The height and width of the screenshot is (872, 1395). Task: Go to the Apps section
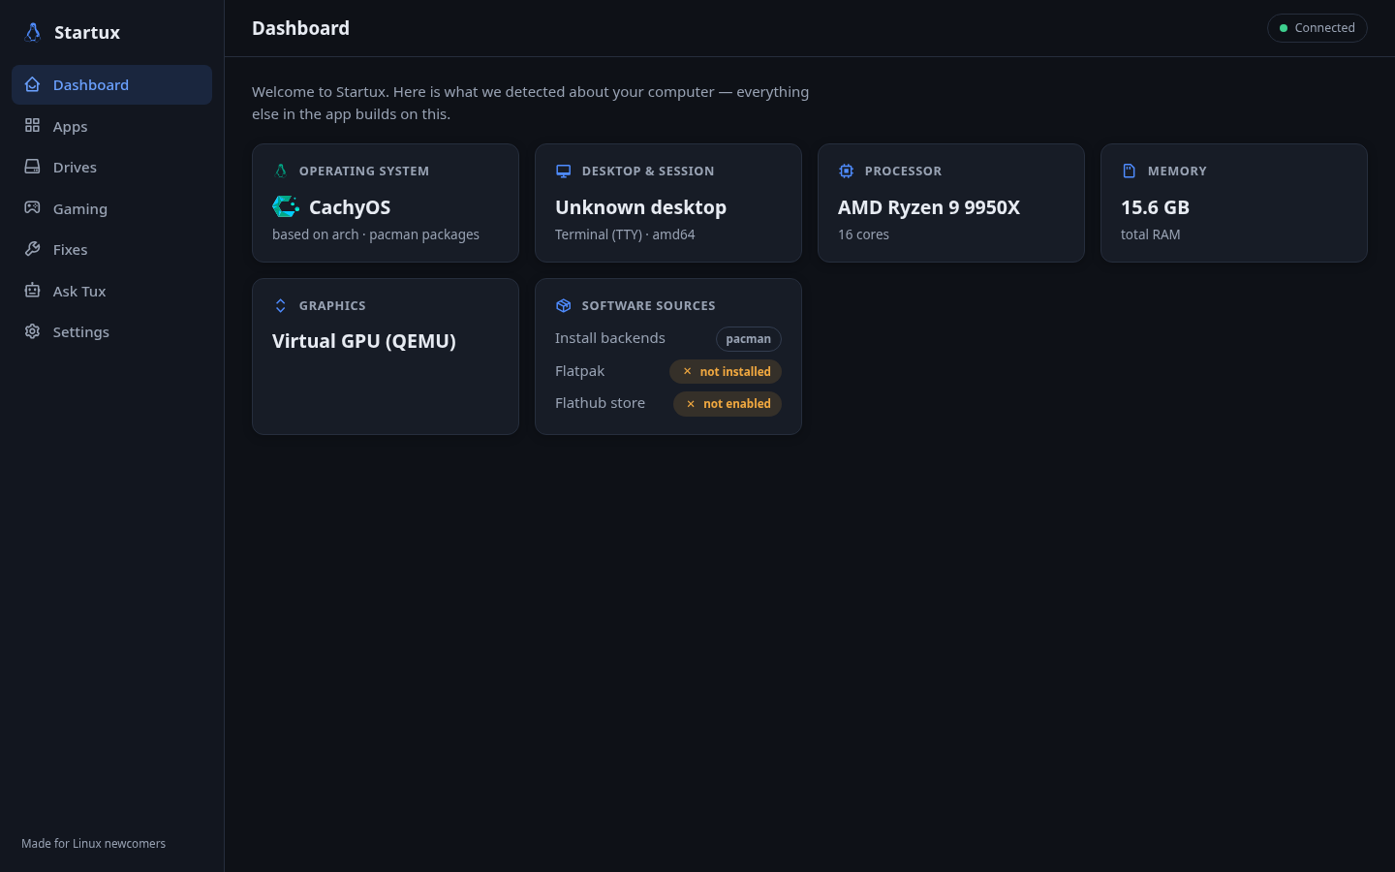pos(111,126)
